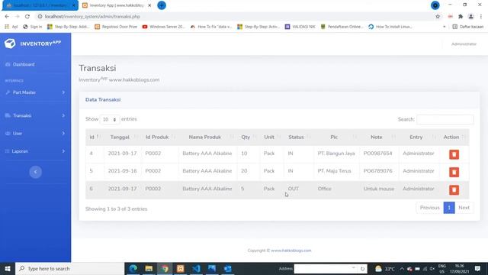488x275 pixels.
Task: Focus the table Search field
Action: pyautogui.click(x=445, y=119)
